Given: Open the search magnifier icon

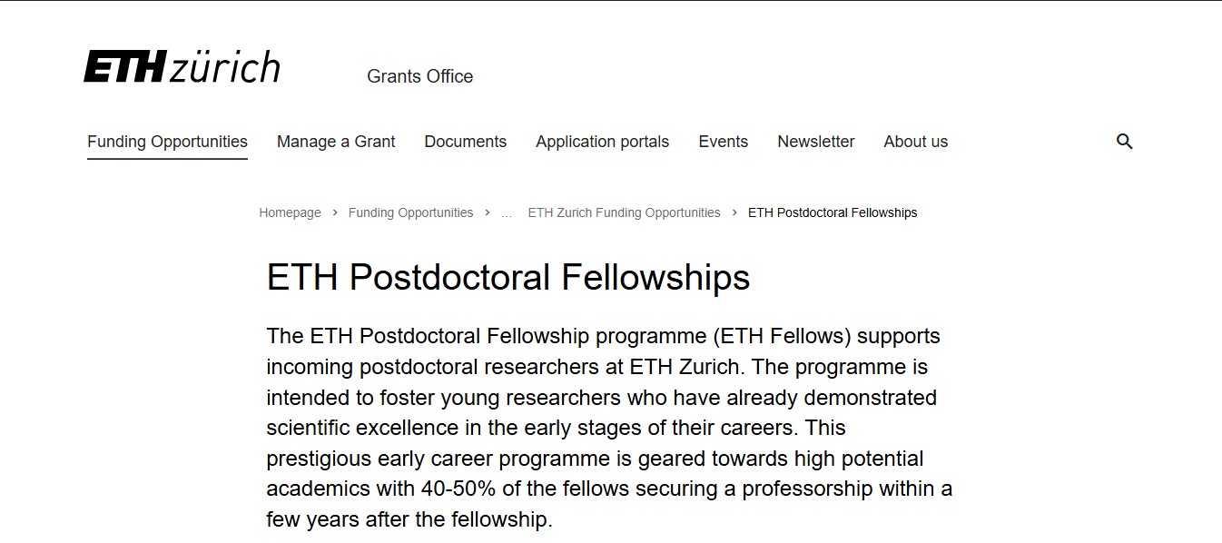Looking at the screenshot, I should pos(1124,142).
